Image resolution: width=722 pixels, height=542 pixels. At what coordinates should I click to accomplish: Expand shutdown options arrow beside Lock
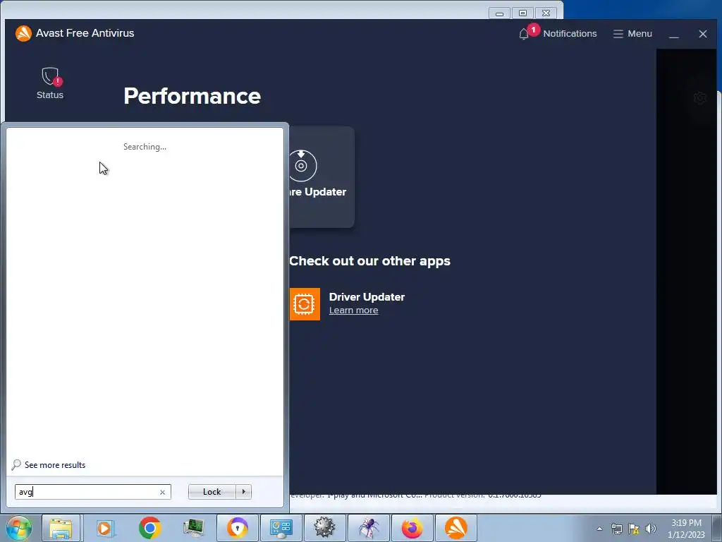[243, 492]
